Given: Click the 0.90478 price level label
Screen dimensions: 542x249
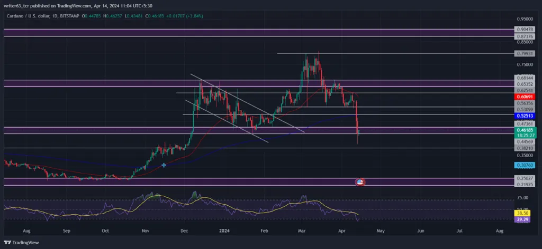Looking at the screenshot, I should click(x=525, y=30).
